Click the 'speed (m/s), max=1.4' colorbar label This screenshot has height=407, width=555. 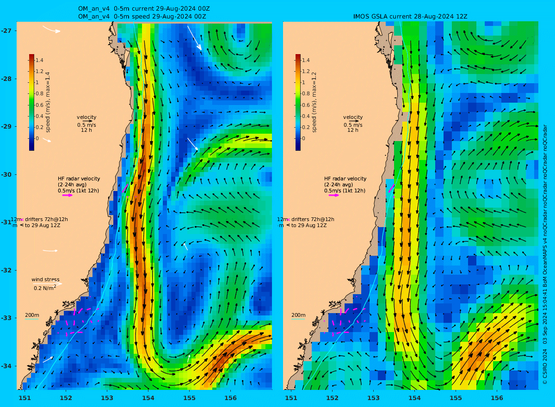[48, 103]
